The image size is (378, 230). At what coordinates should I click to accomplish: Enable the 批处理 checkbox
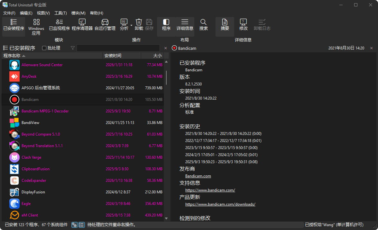(x=44, y=48)
